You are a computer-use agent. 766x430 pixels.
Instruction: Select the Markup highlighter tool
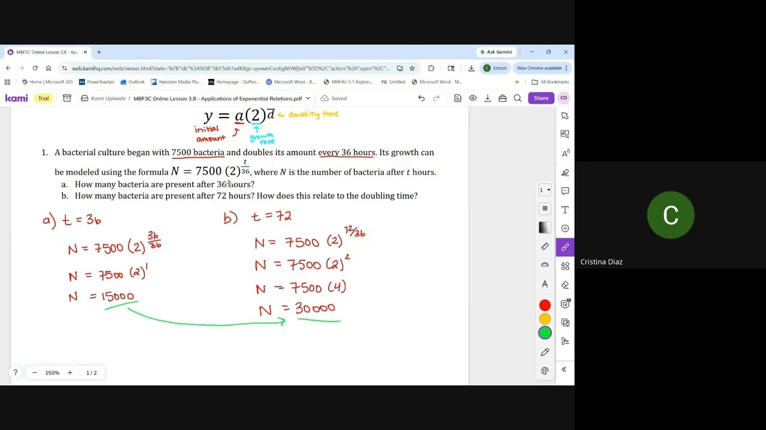(x=565, y=173)
